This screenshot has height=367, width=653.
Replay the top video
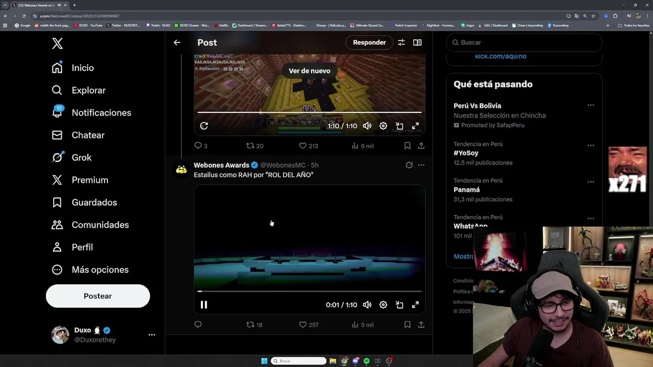click(204, 126)
